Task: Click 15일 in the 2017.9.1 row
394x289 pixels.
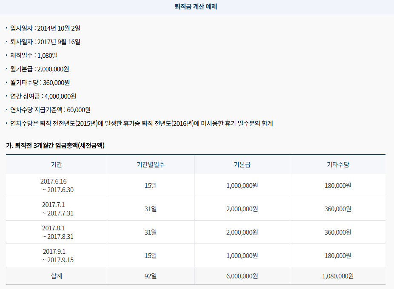Action: pyautogui.click(x=151, y=255)
